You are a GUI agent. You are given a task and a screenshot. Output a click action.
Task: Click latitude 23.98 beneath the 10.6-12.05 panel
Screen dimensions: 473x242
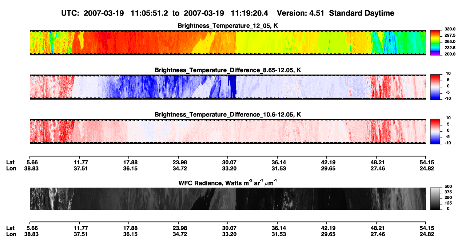point(178,162)
